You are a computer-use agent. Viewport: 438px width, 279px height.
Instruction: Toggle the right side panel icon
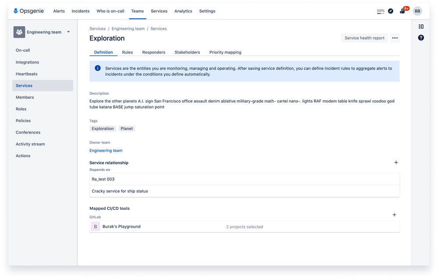pos(421,27)
